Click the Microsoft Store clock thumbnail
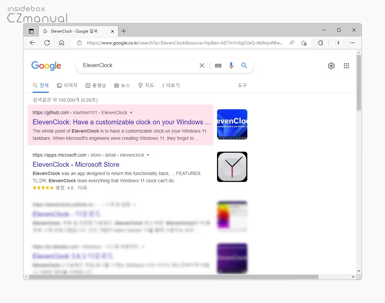Viewport: 385px width, 303px height. 232,167
